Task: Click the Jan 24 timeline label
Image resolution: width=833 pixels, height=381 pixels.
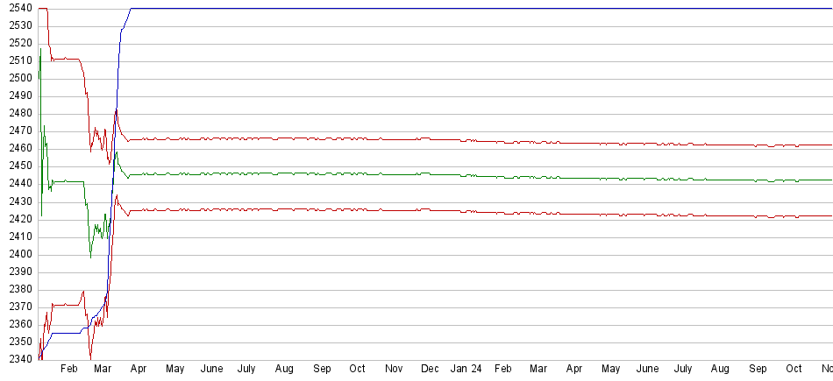Action: click(466, 370)
